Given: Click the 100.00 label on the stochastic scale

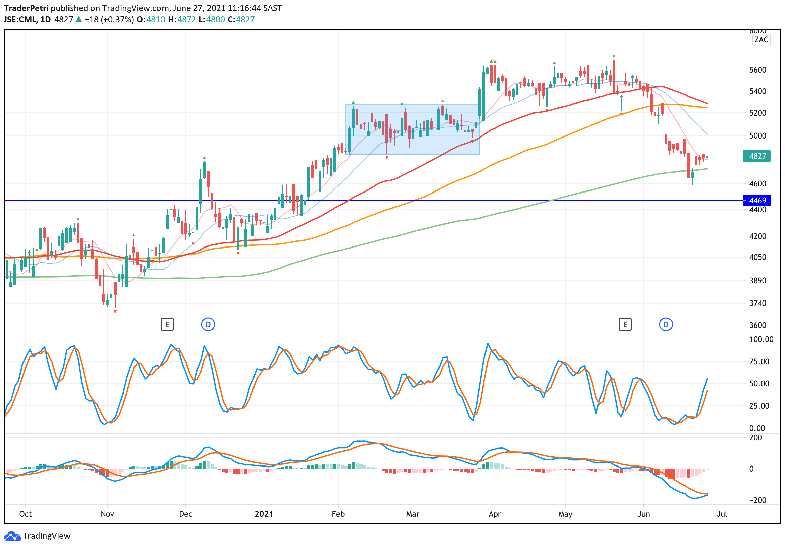Looking at the screenshot, I should point(761,339).
